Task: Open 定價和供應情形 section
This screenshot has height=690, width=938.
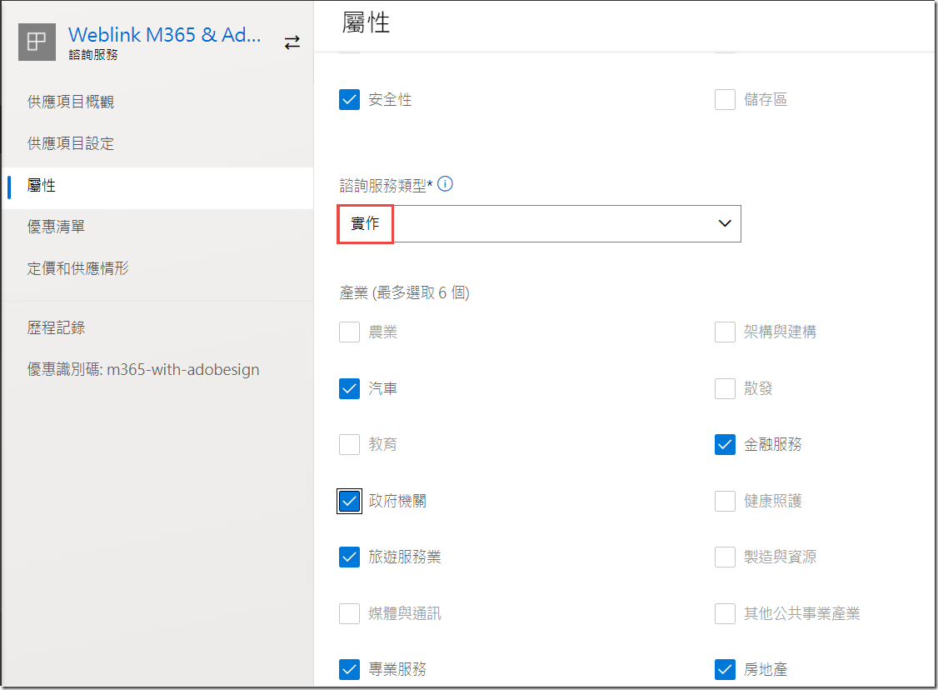Action: pos(78,268)
